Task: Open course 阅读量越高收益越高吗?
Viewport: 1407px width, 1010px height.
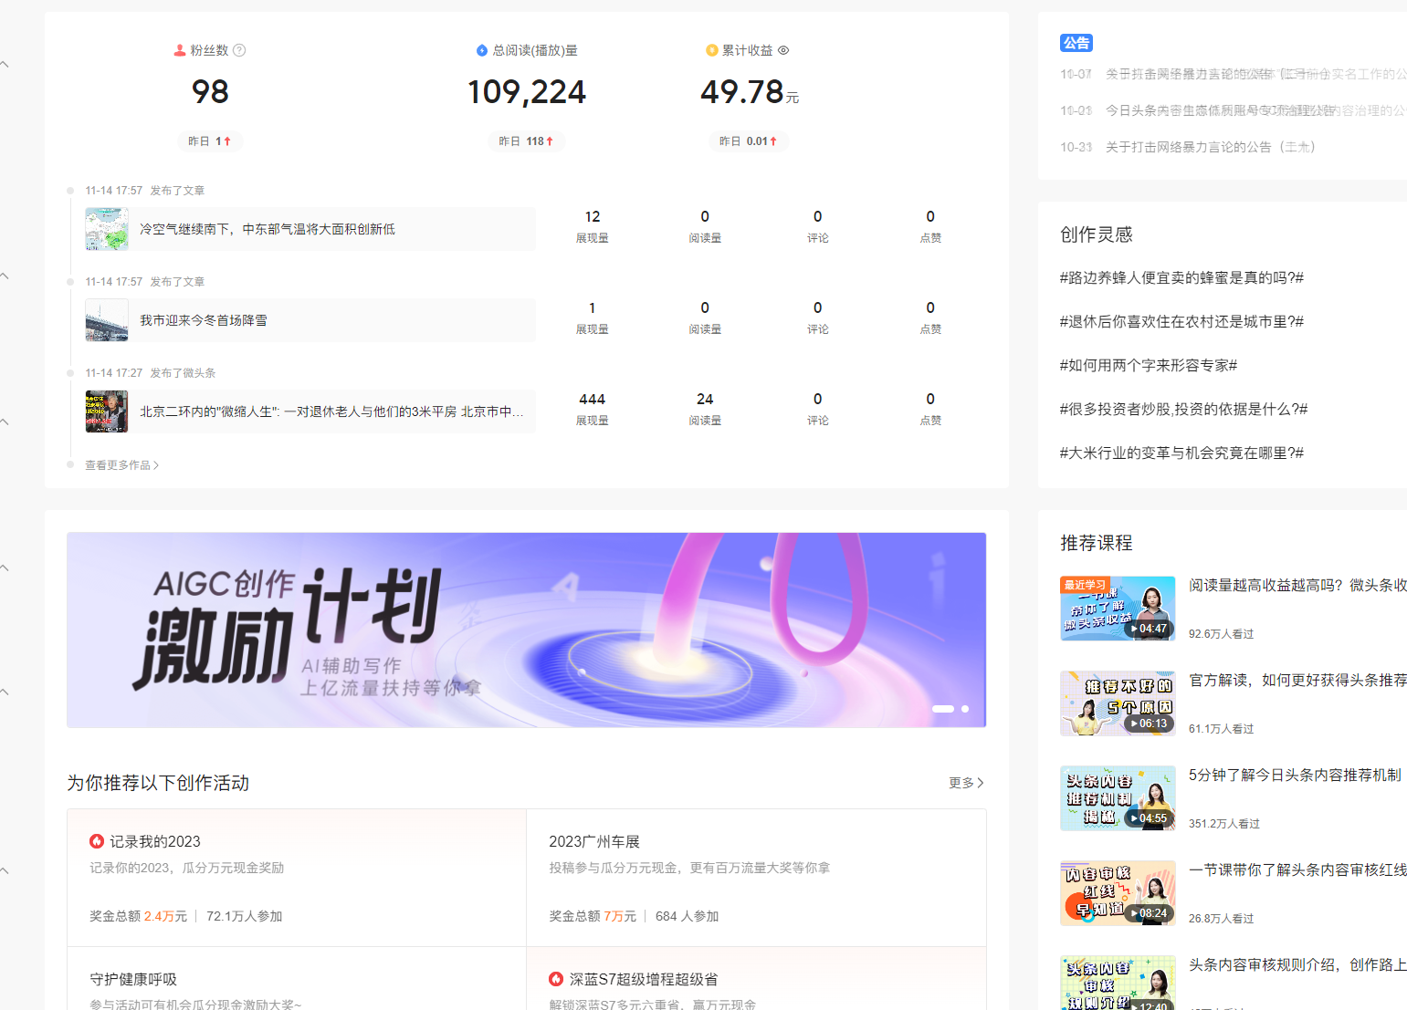Action: (x=1297, y=585)
